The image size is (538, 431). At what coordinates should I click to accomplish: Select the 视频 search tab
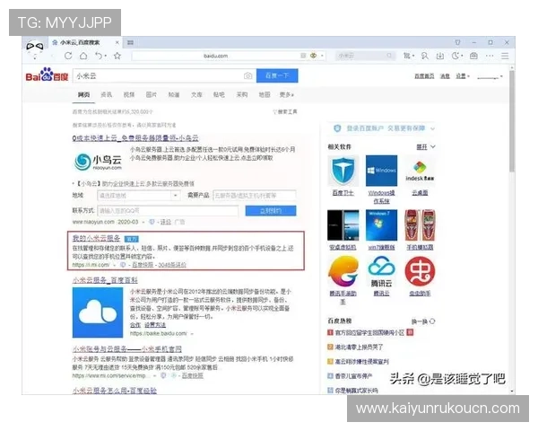tap(128, 94)
